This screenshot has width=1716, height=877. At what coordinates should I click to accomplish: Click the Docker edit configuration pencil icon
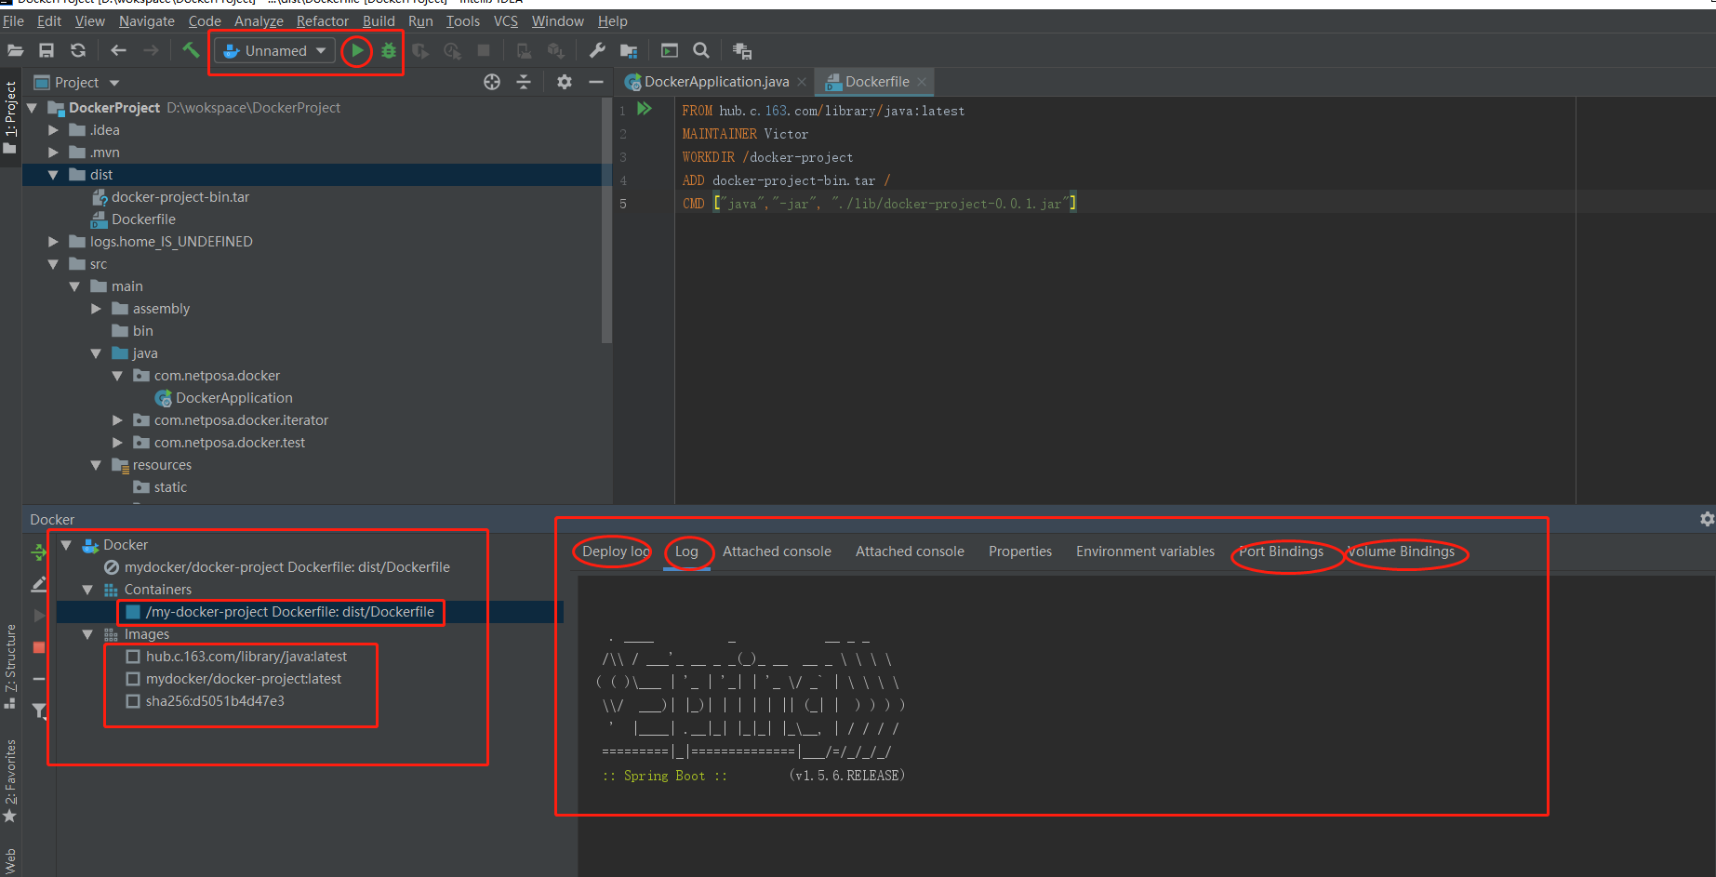tap(39, 584)
